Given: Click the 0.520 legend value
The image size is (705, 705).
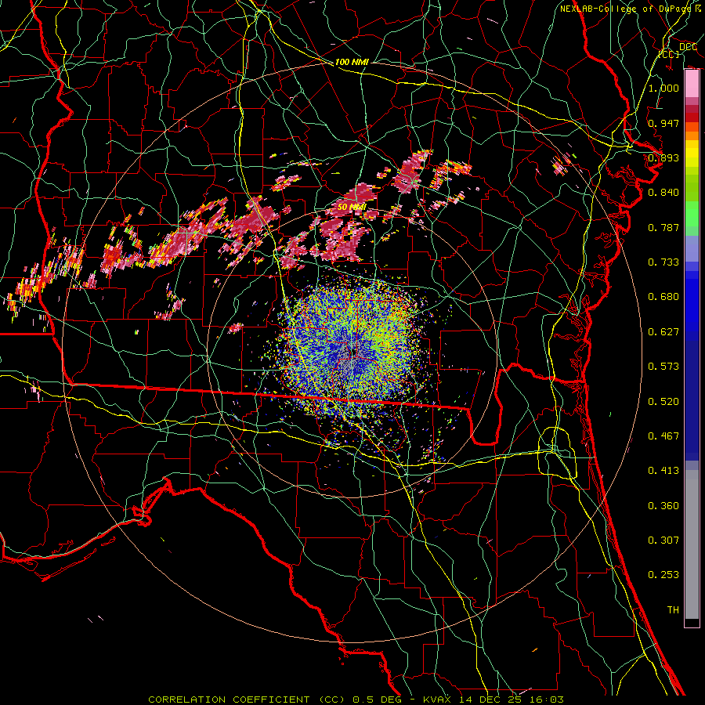Looking at the screenshot, I should coord(663,402).
